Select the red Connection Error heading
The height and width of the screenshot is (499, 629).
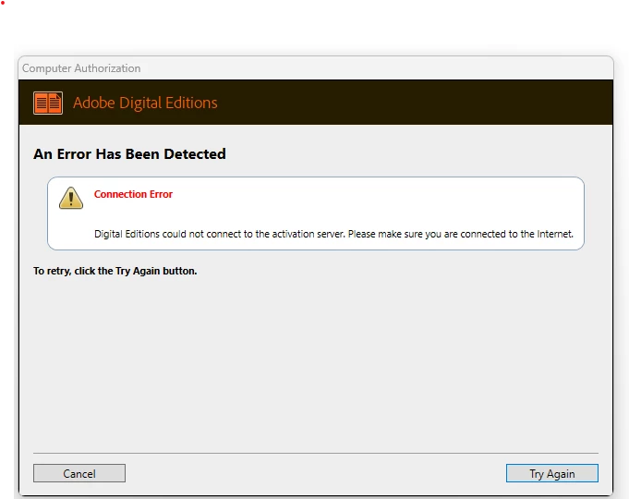[x=133, y=194]
